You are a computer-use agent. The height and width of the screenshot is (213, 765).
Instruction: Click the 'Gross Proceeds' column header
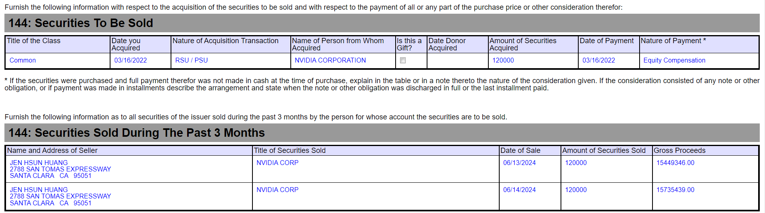680,150
